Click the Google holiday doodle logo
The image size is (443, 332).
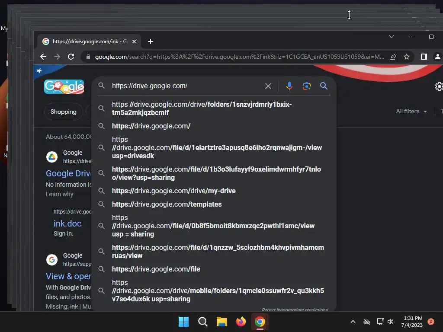point(64,86)
